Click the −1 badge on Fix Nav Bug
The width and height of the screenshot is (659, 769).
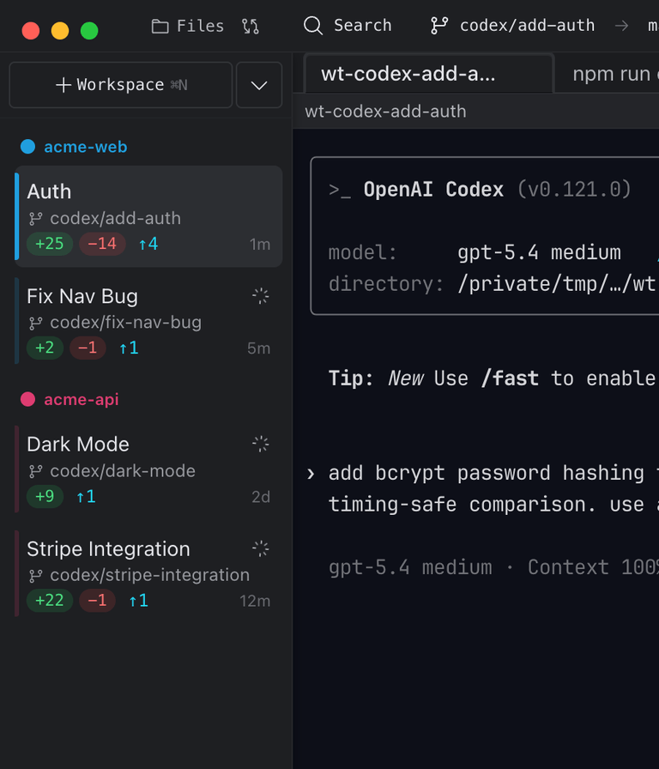tap(88, 348)
